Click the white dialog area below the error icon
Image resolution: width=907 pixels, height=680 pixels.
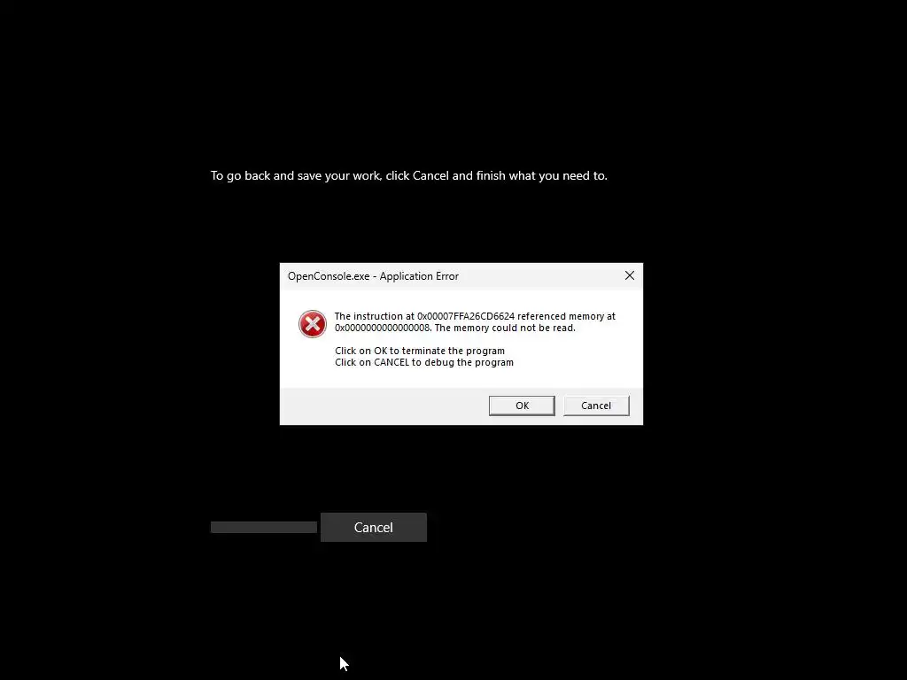(313, 363)
